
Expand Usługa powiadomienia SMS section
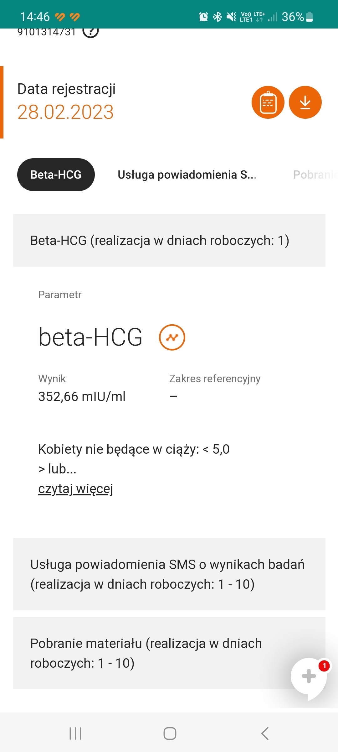tap(169, 574)
